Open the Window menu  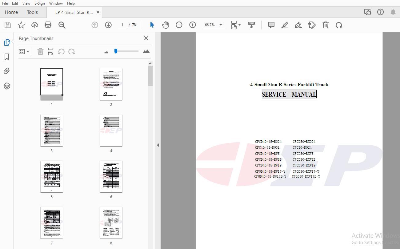click(x=56, y=3)
